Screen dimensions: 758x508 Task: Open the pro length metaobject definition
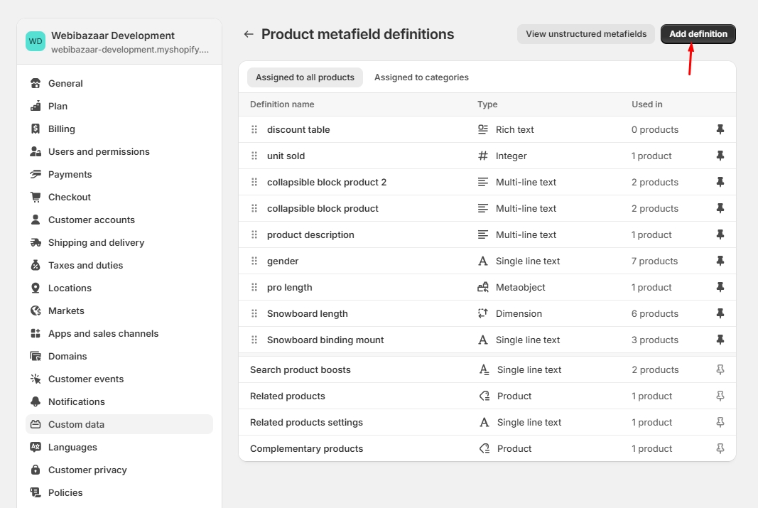(290, 288)
